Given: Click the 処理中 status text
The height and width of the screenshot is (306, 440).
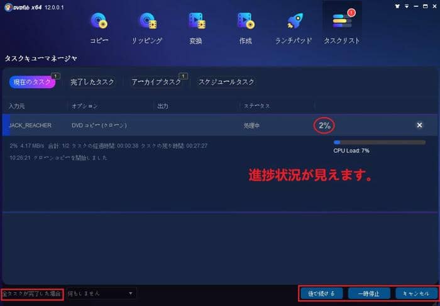Looking at the screenshot, I should point(251,125).
